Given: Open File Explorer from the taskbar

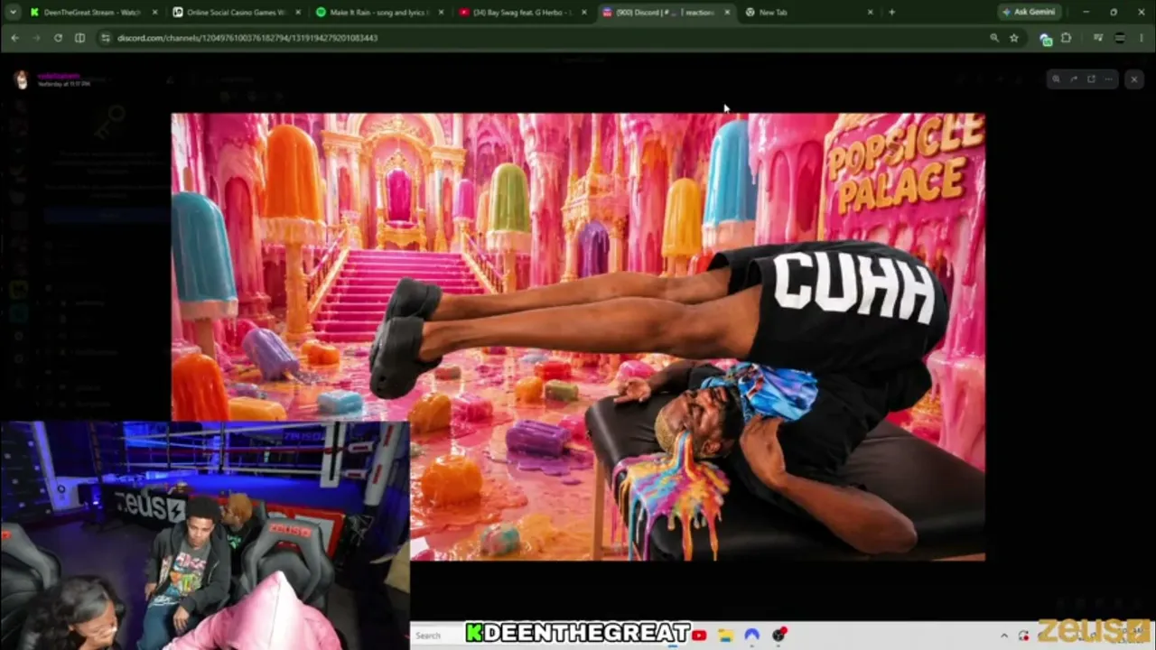Looking at the screenshot, I should (725, 635).
